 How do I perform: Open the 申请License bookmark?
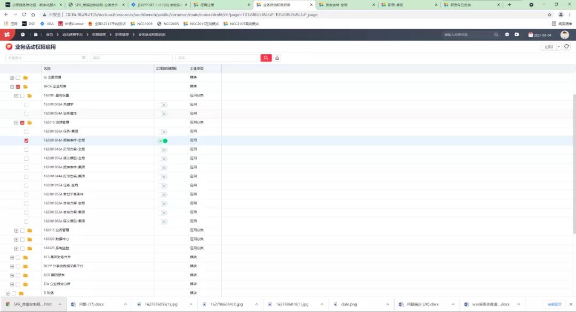click(x=71, y=23)
